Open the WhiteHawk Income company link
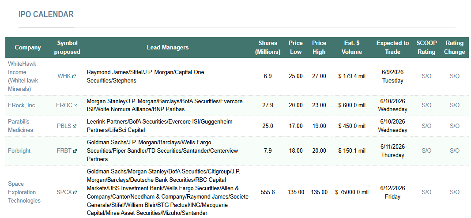Image resolution: width=471 pixels, height=218 pixels. [23, 76]
